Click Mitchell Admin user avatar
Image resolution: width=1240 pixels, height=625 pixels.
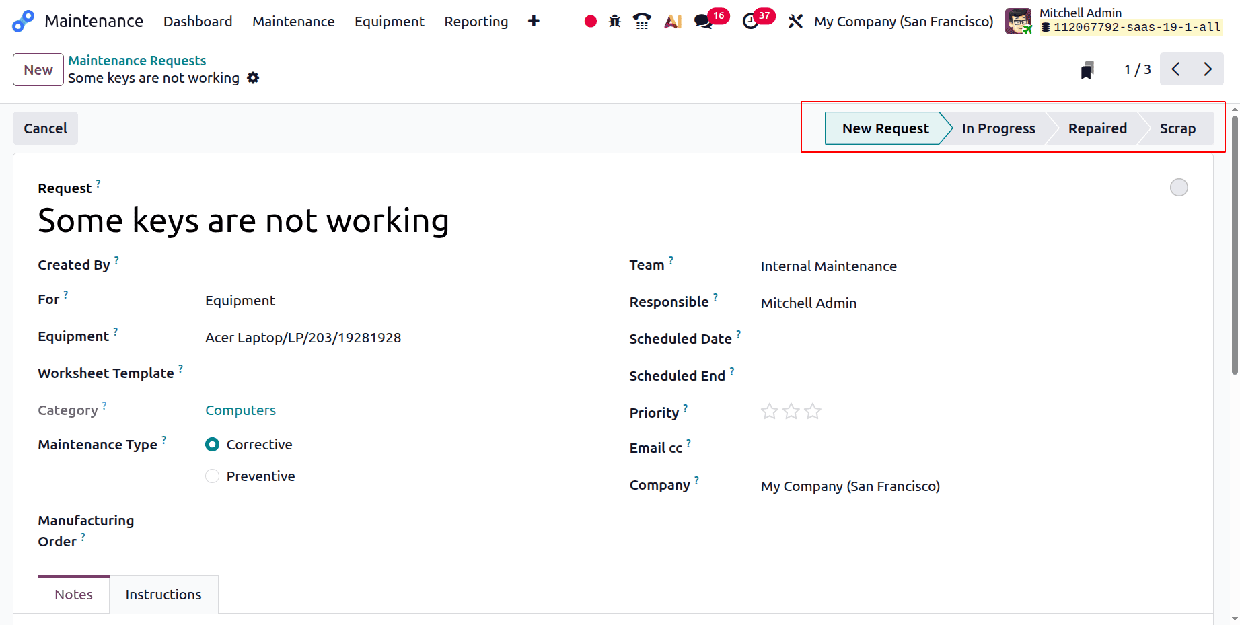click(x=1018, y=21)
